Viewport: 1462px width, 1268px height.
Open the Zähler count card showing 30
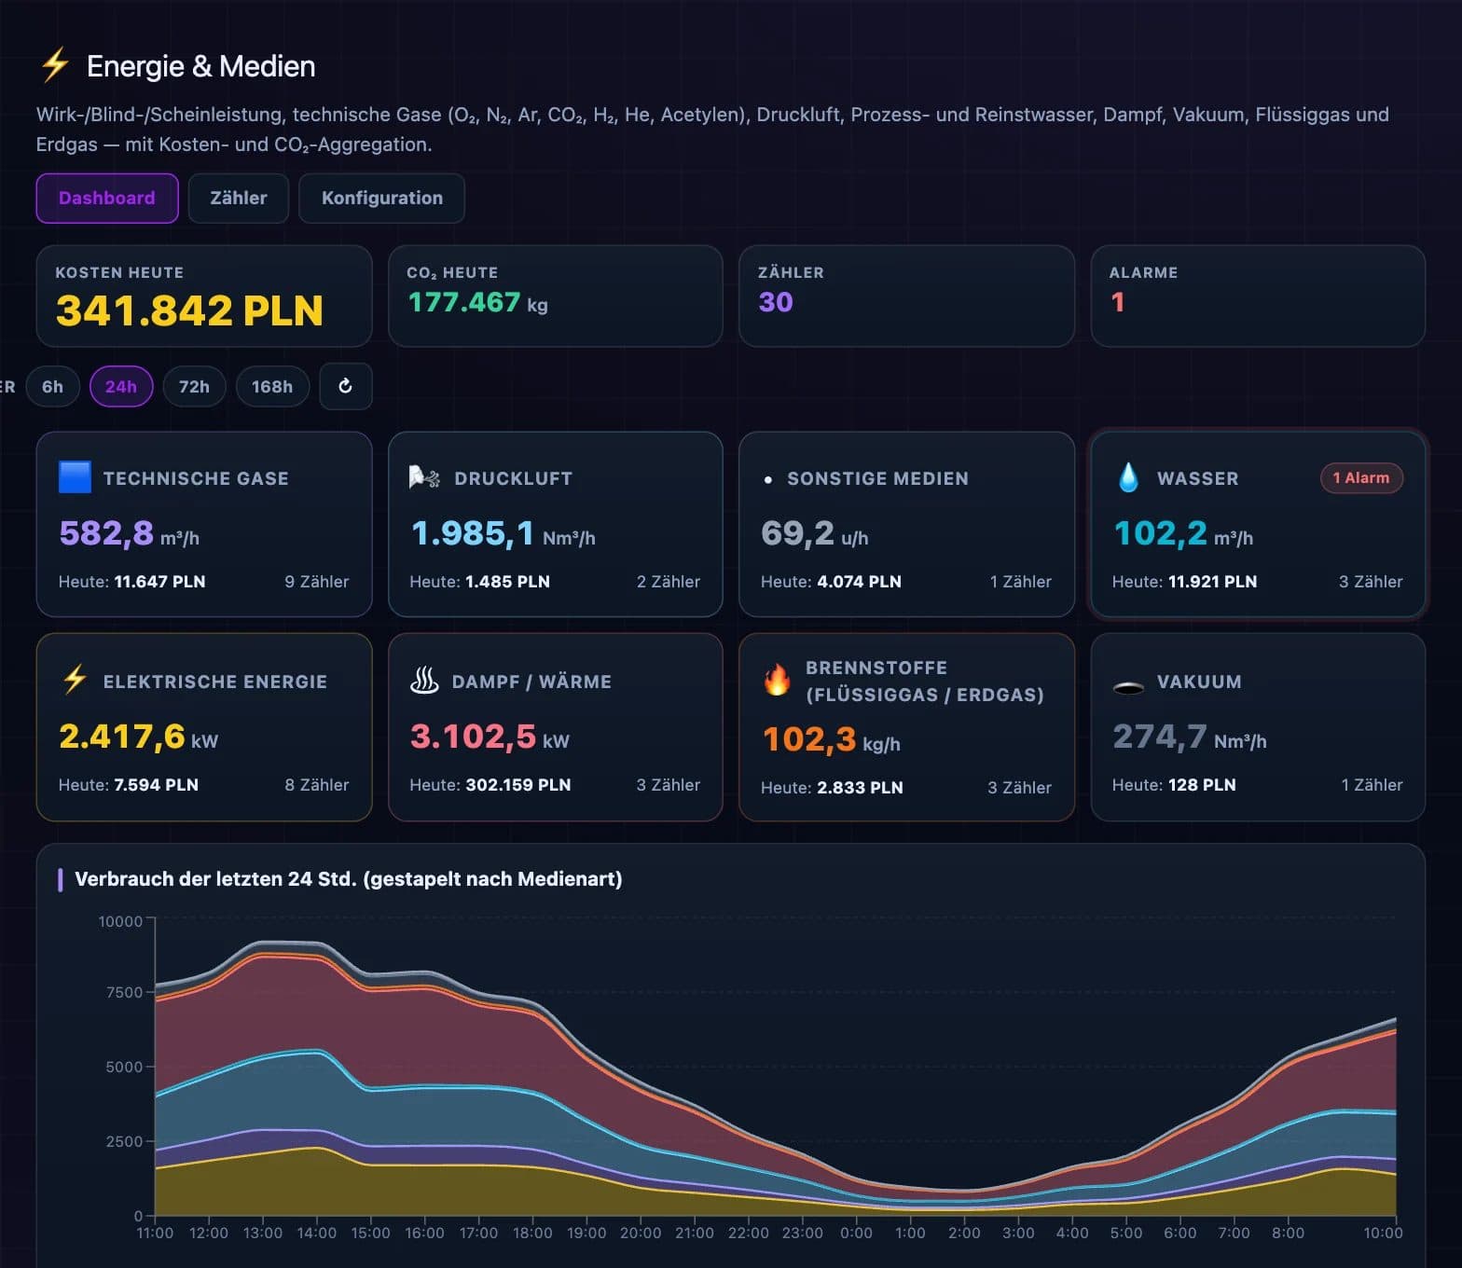tap(906, 296)
